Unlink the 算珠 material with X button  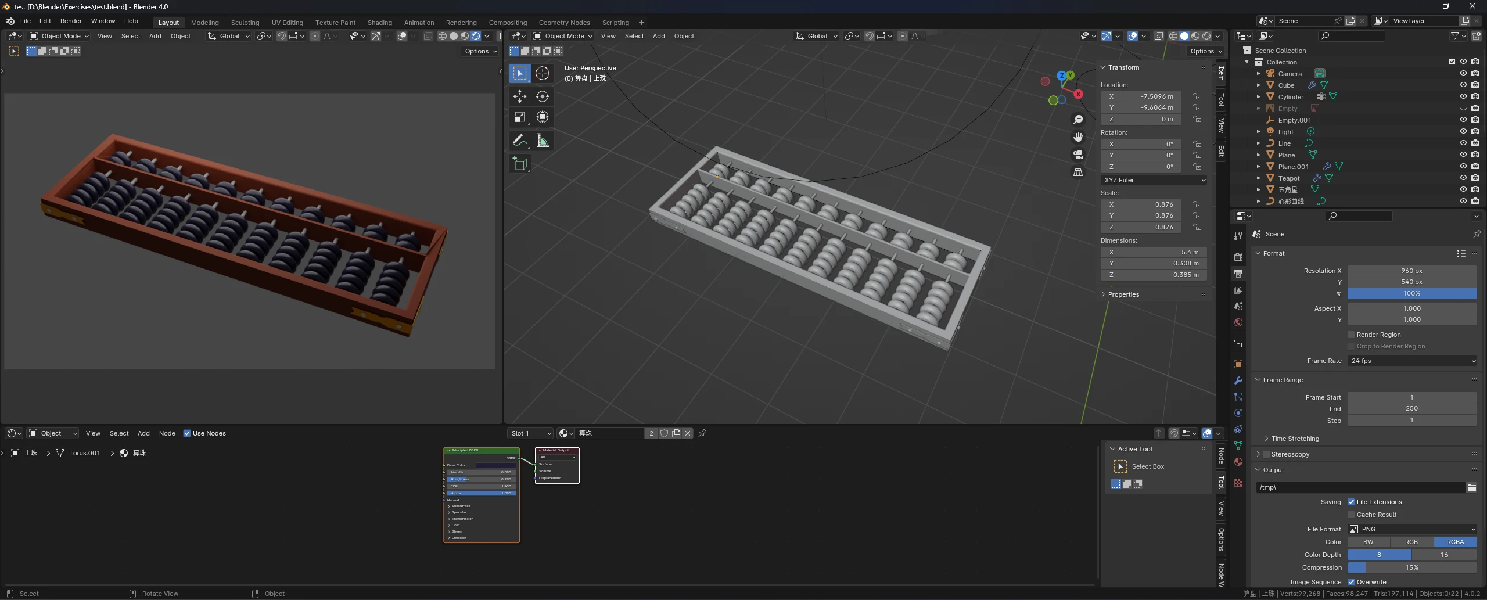(688, 433)
